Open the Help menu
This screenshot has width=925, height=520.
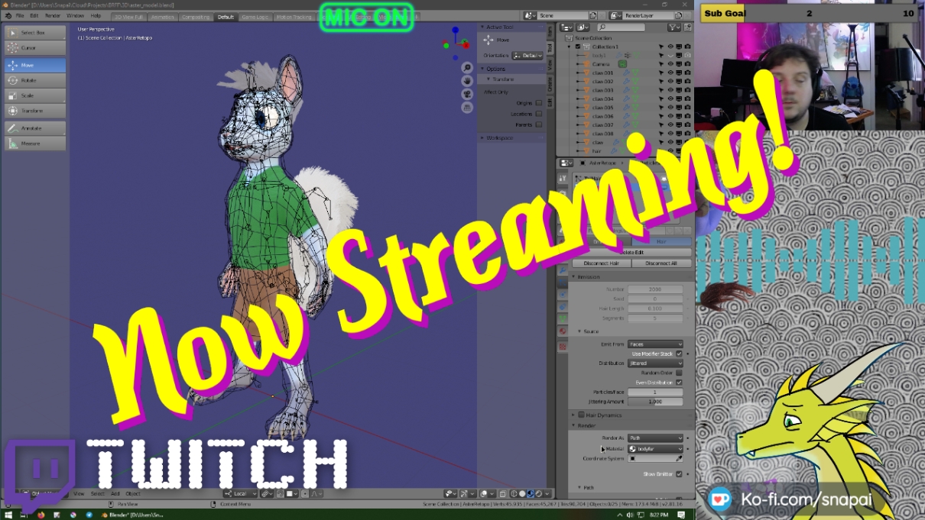click(96, 15)
